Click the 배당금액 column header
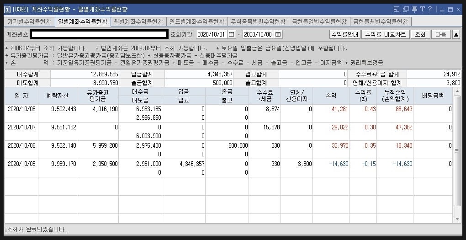This screenshot has height=240, width=466. coord(433,96)
